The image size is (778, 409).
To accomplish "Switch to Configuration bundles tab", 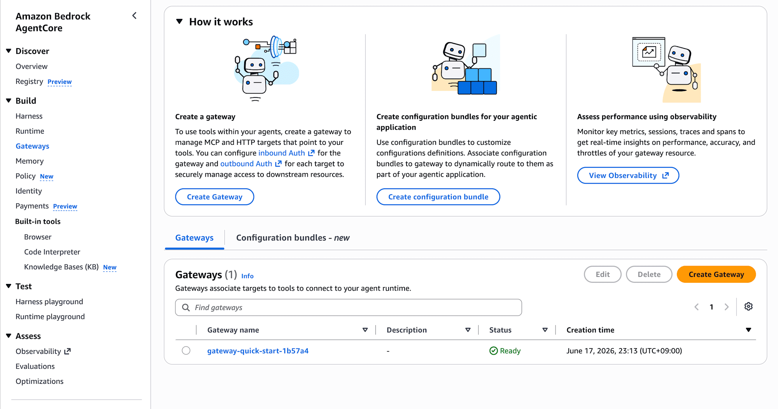I will [x=293, y=238].
